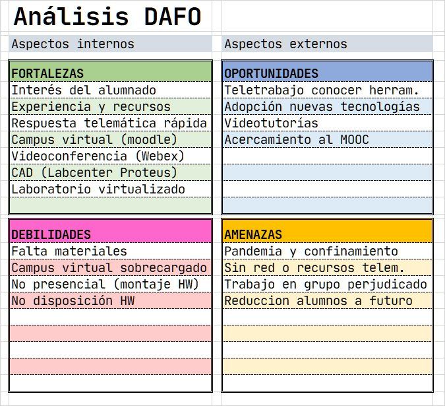Select the Acercamiento al MOOC cell
The image size is (445, 406).
pyautogui.click(x=327, y=139)
